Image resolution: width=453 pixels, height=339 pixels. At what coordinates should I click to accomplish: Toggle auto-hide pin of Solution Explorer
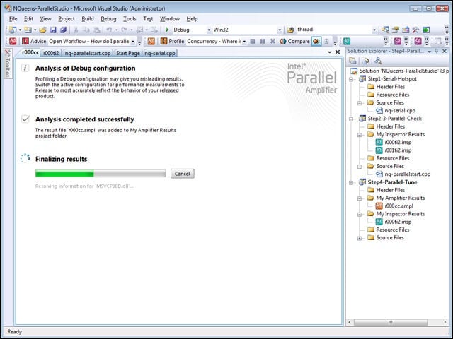click(437, 51)
